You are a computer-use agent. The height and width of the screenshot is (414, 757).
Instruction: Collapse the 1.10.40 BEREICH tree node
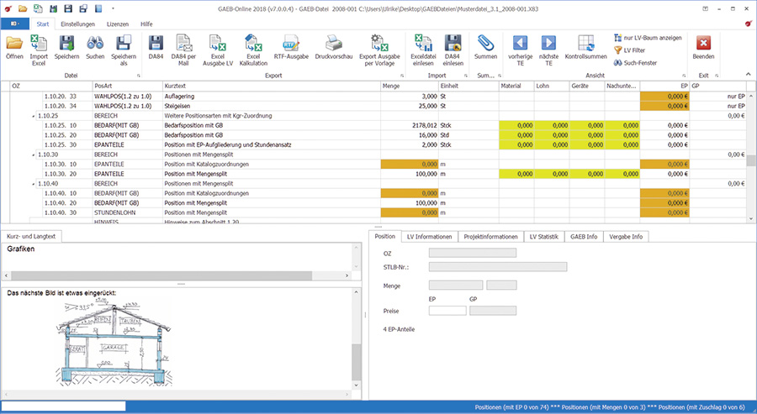click(34, 184)
